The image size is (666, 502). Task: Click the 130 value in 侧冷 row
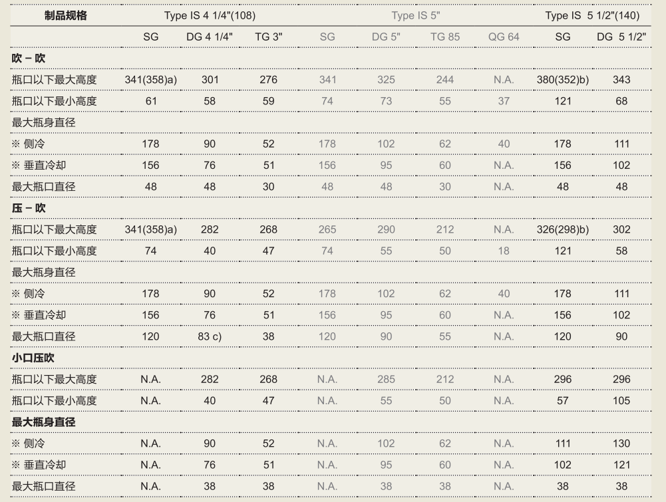tap(621, 443)
